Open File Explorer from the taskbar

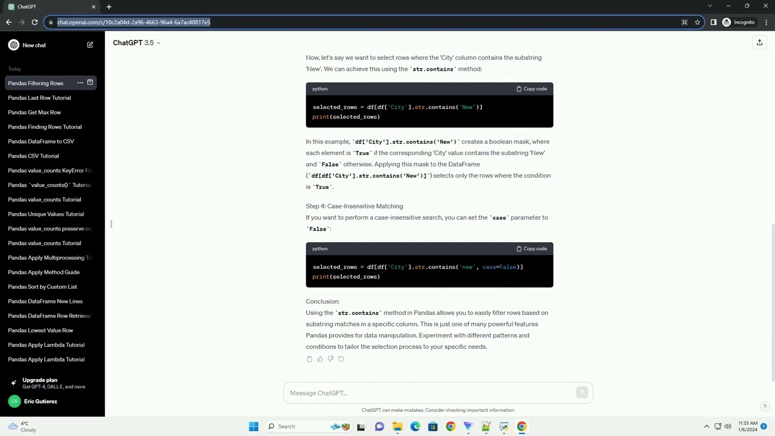tap(397, 426)
